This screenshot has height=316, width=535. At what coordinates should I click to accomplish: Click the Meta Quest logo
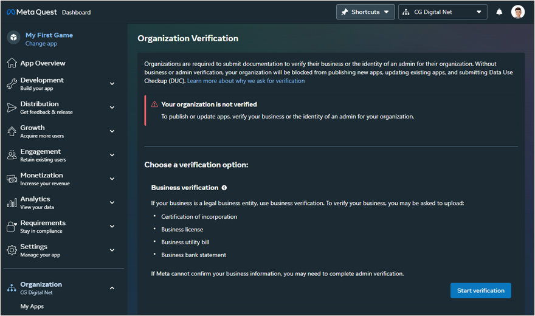tap(32, 12)
